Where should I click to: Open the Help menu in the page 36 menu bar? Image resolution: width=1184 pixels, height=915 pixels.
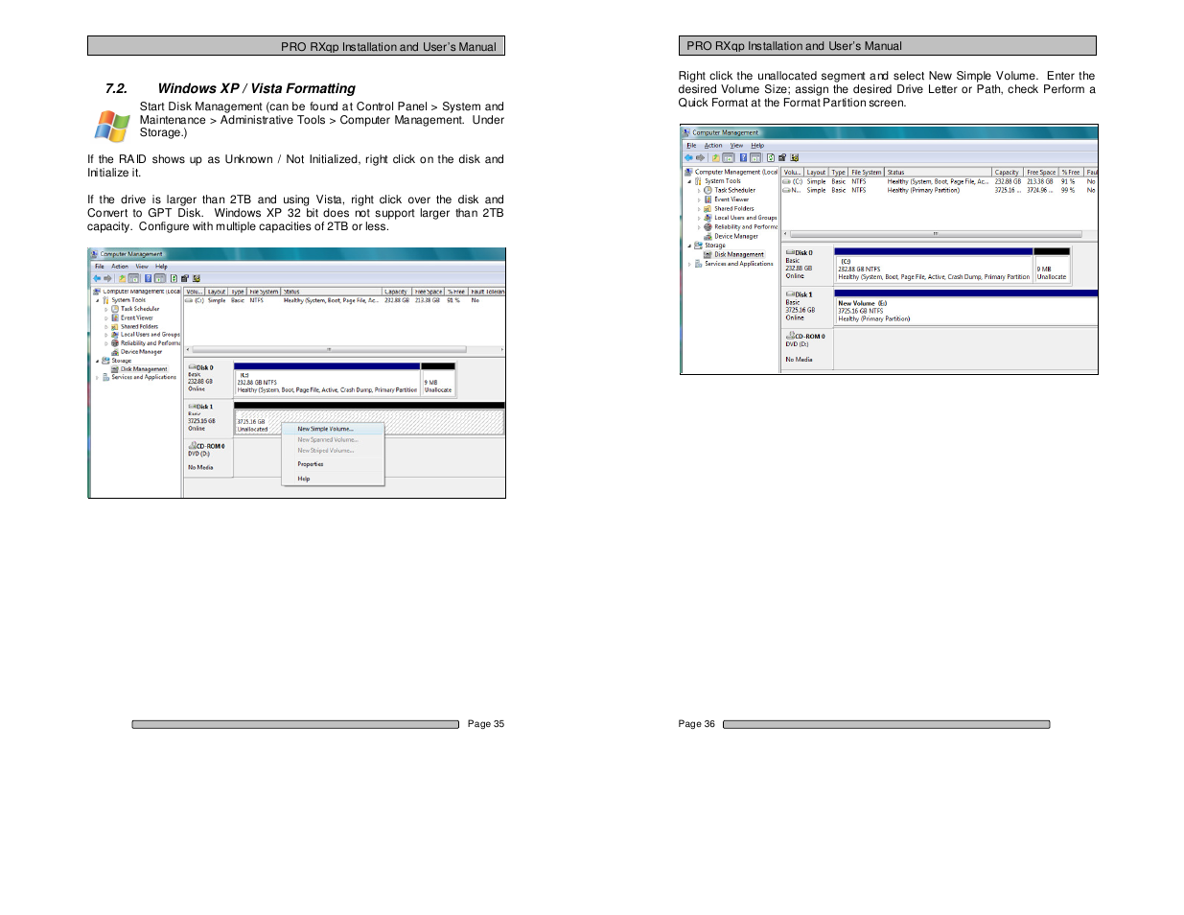(757, 146)
